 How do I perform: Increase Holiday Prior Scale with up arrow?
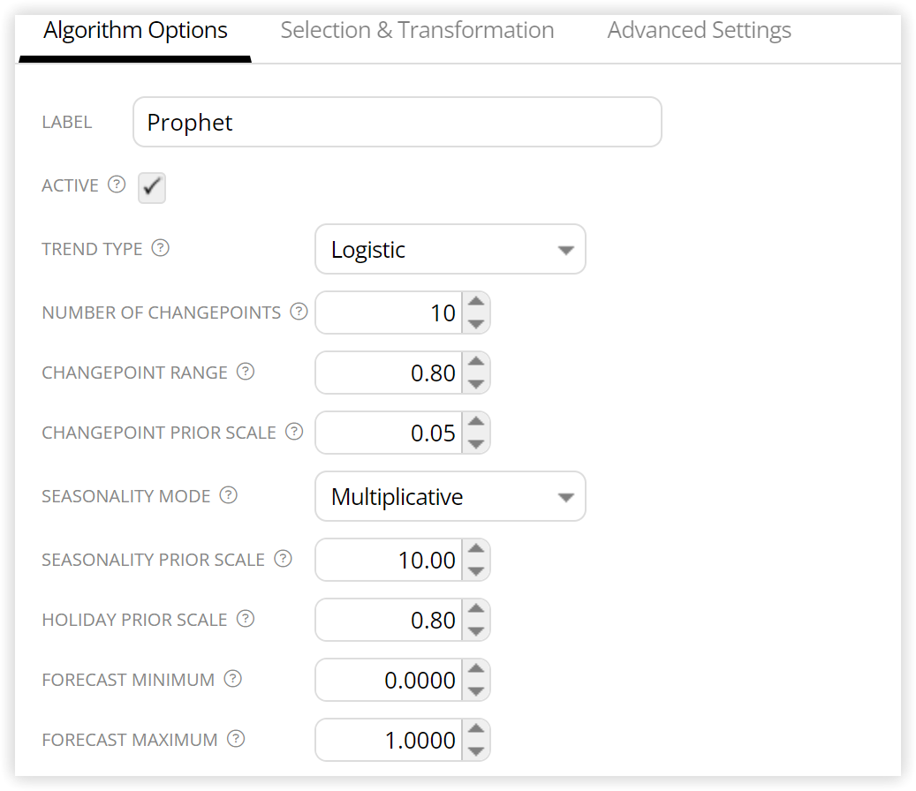tap(476, 609)
